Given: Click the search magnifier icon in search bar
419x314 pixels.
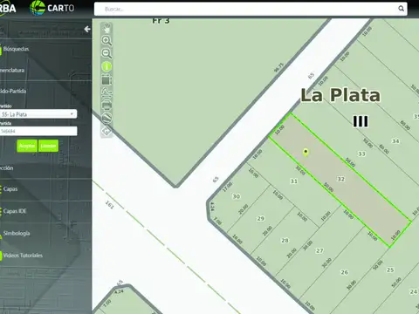Looking at the screenshot, I should coord(401,9).
